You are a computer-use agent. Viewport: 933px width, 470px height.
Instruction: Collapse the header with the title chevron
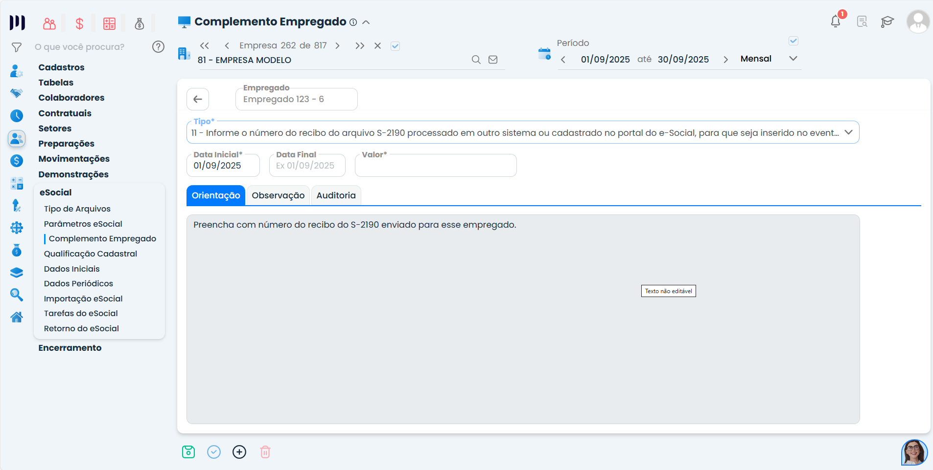click(366, 22)
